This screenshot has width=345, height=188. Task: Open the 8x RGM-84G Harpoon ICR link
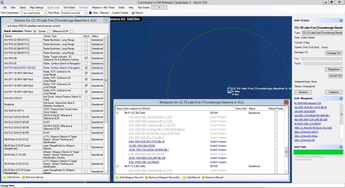pyautogui.click(x=308, y=103)
